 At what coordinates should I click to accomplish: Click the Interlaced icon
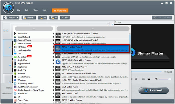[15, 93]
